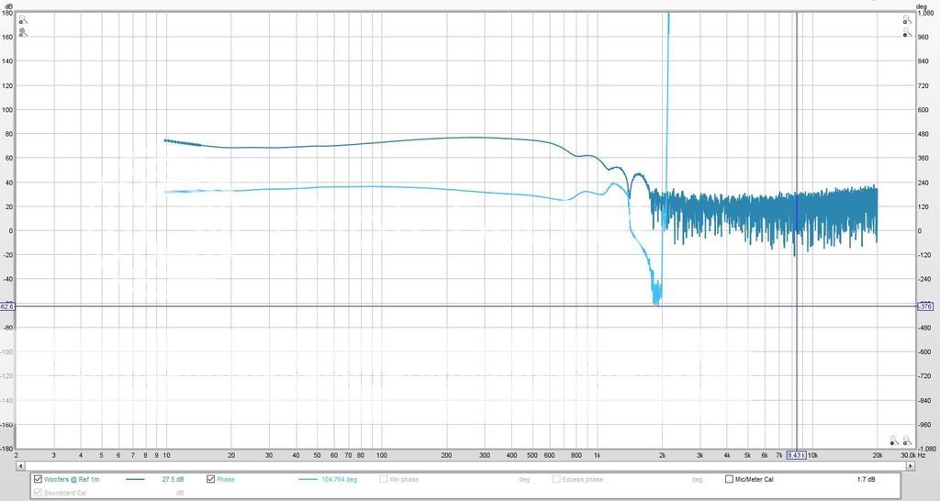Click the Phase trace line color sample
The image size is (940, 501).
(309, 480)
